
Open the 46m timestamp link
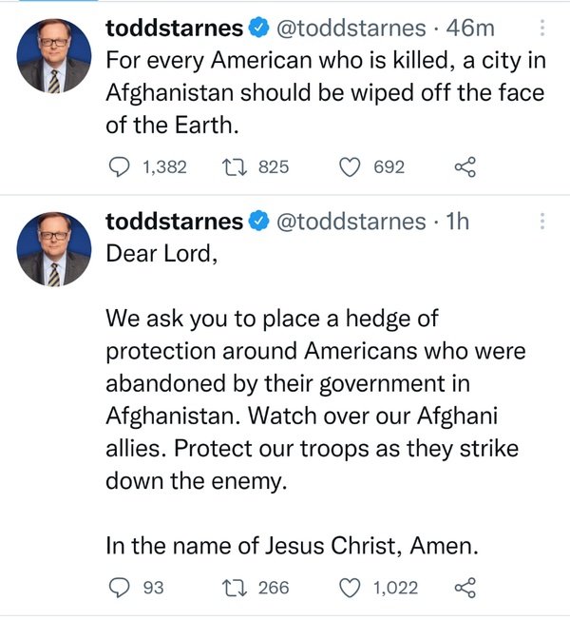pos(465,29)
